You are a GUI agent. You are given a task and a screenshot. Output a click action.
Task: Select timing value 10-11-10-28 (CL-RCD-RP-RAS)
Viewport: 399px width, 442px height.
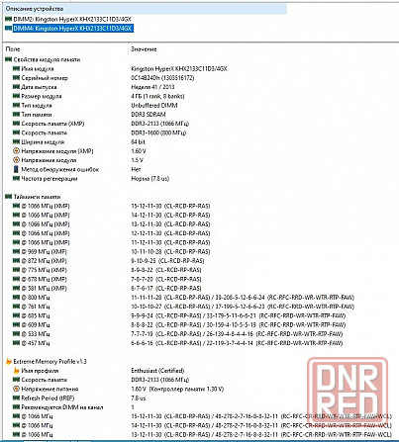tap(170, 252)
